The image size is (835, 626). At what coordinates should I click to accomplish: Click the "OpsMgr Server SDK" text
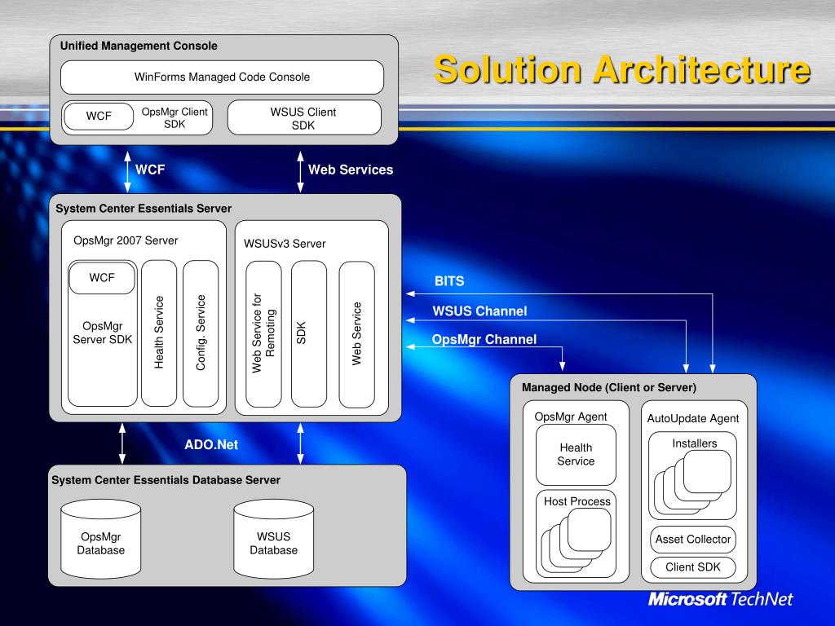pyautogui.click(x=102, y=333)
